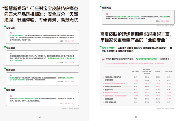Click the green square beside 专研背景
The width and height of the screenshot is (179, 121).
pyautogui.click(x=5, y=88)
